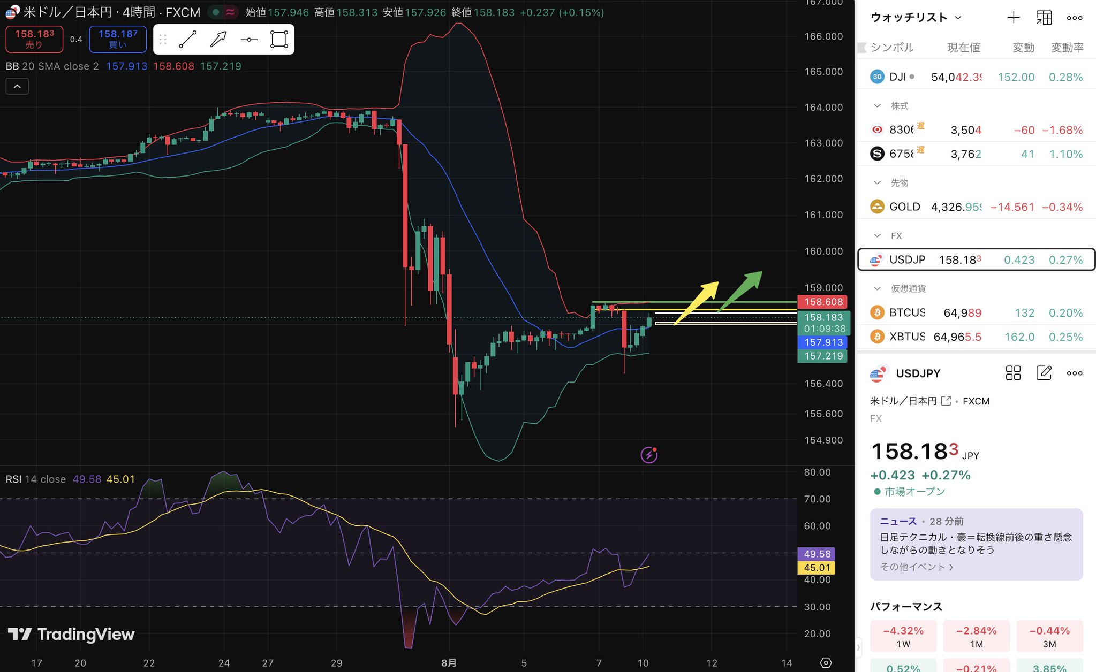
Task: Open chart time axis settings gear
Action: pyautogui.click(x=826, y=662)
